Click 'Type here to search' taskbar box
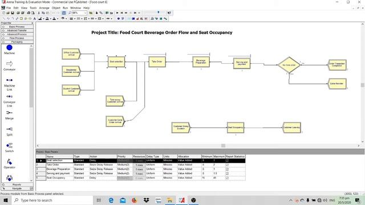 pyautogui.click(x=52, y=200)
